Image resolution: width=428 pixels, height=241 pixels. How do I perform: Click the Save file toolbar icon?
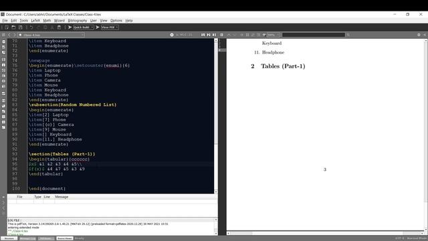(x=20, y=27)
